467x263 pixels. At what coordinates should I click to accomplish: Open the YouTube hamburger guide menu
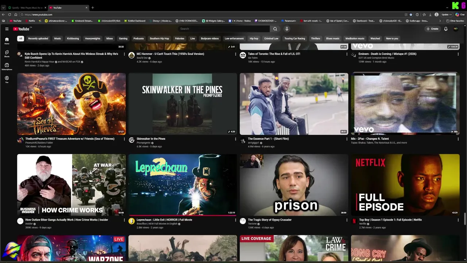(7, 29)
